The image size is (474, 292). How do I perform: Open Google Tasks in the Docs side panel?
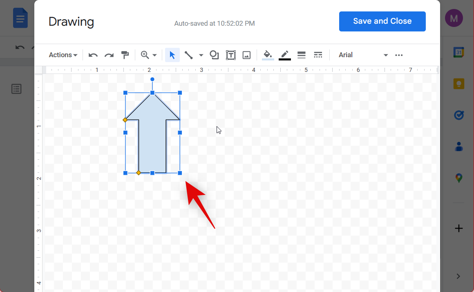(x=458, y=115)
